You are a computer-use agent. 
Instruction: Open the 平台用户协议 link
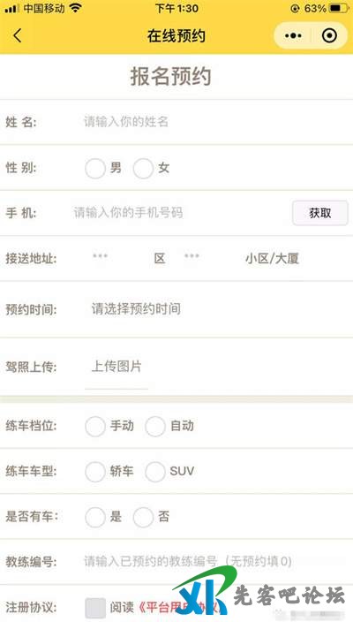[180, 608]
